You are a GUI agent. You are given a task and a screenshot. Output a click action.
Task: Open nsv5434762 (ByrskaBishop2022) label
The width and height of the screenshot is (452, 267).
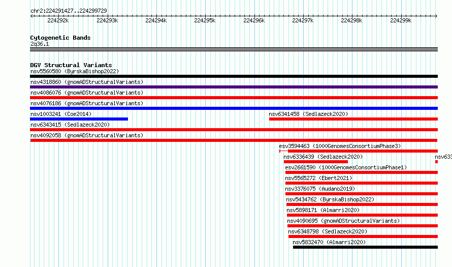coord(330,199)
